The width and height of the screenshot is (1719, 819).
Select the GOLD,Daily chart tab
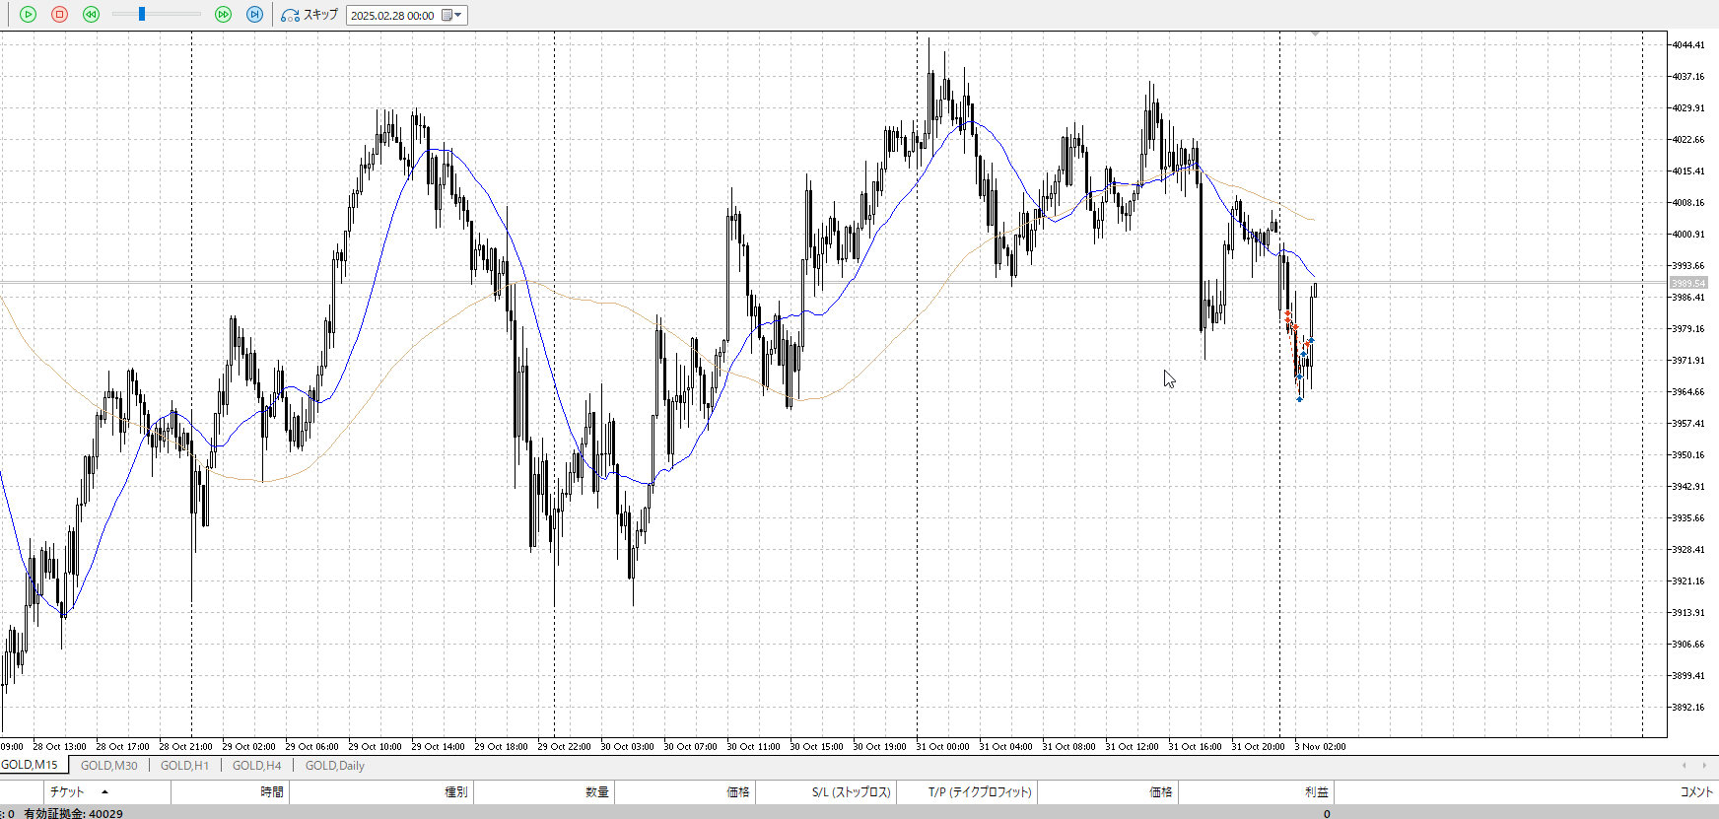click(x=334, y=766)
